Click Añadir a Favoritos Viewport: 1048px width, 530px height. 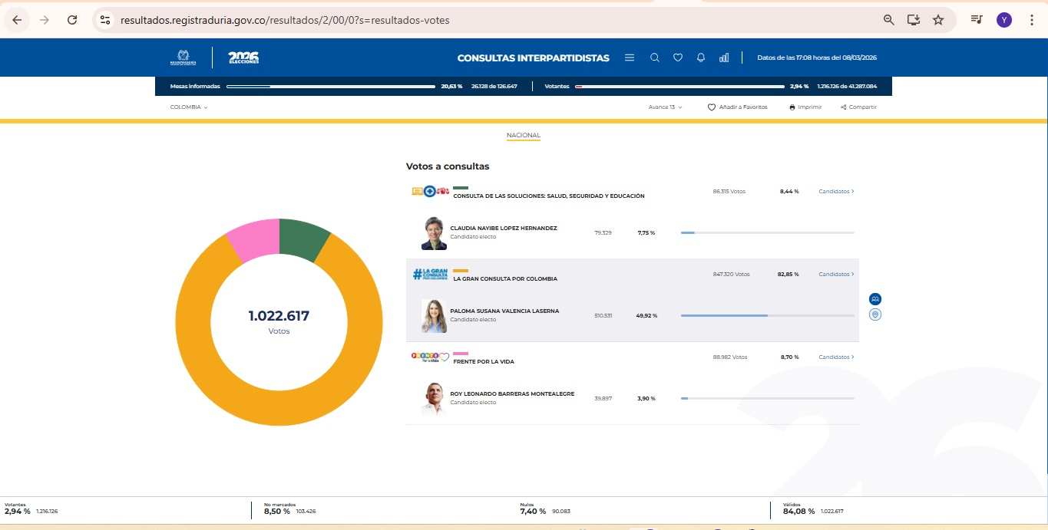point(737,107)
